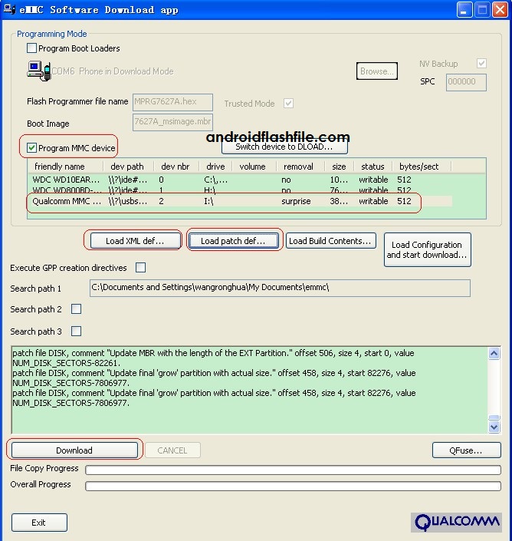Click the dev path column header

coord(128,167)
